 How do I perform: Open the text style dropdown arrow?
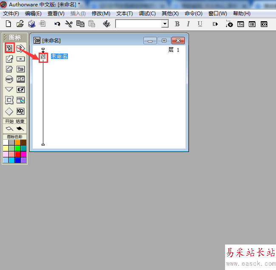[x=165, y=24]
